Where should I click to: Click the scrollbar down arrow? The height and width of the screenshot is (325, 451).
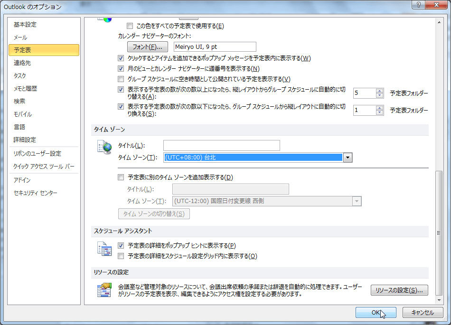click(x=439, y=300)
